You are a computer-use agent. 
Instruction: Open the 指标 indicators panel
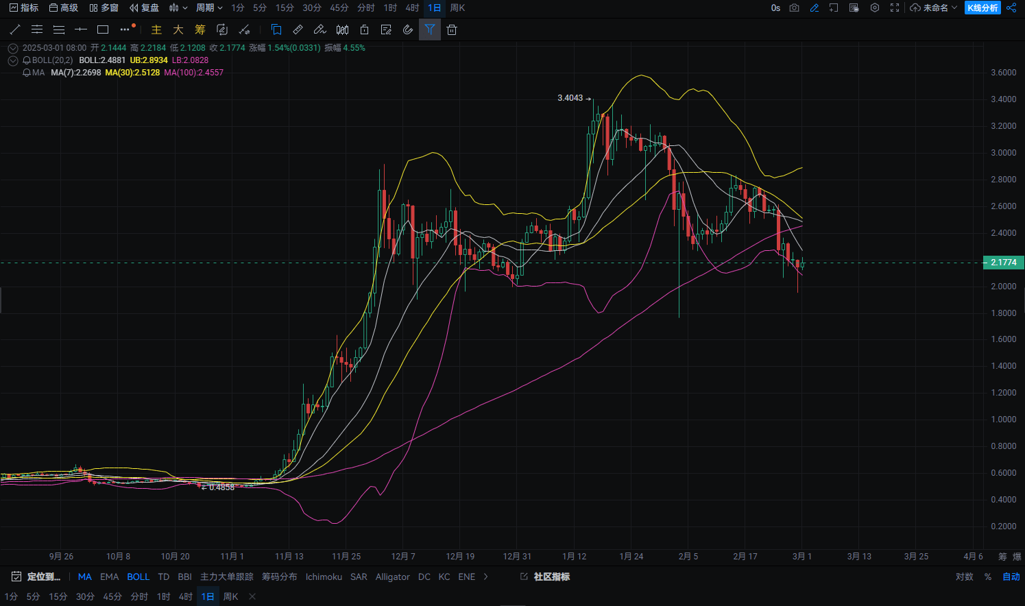(23, 8)
